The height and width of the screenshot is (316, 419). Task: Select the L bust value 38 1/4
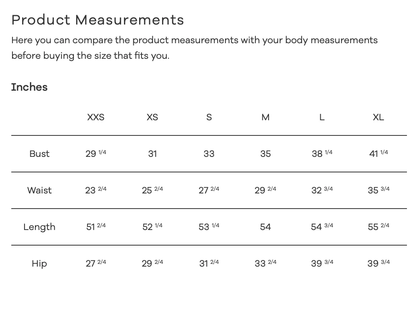coord(322,154)
